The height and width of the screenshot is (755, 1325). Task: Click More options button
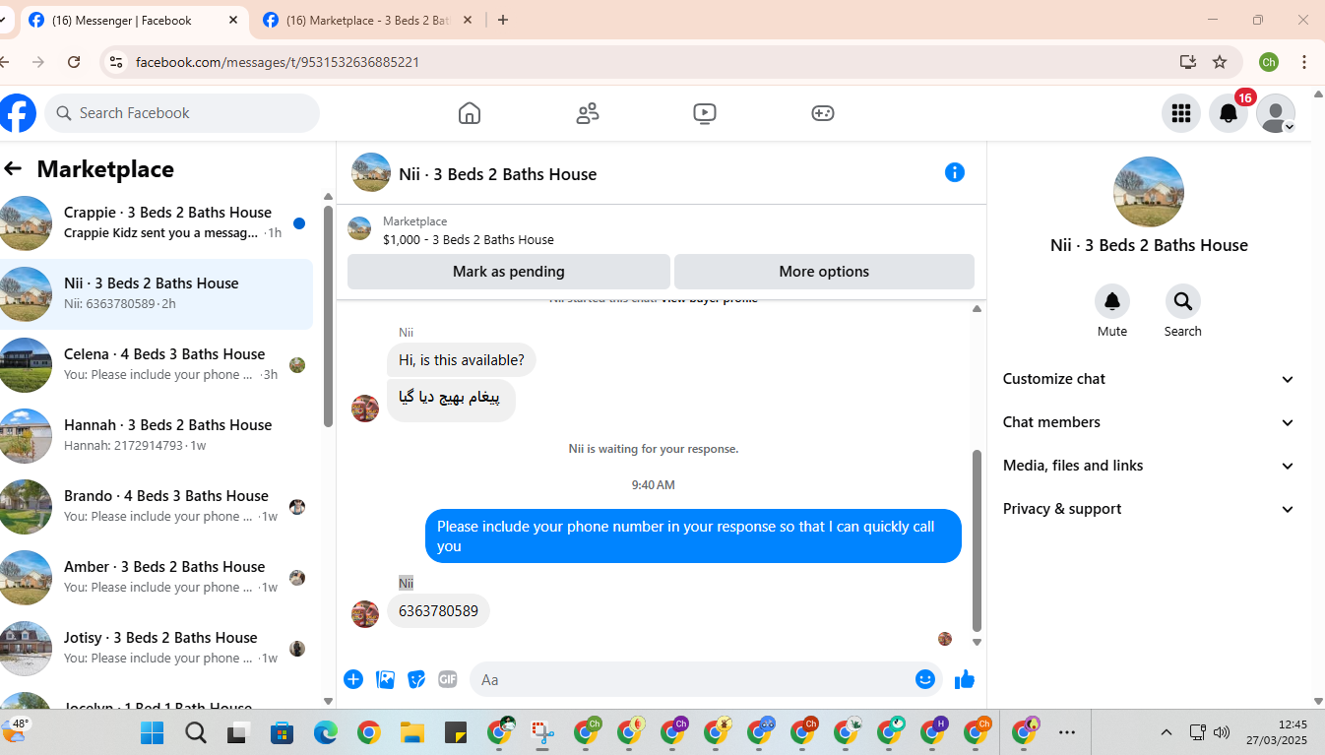coord(824,272)
